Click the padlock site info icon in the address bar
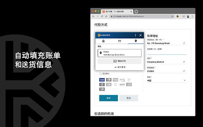The width and height of the screenshot is (203, 127). click(112, 16)
